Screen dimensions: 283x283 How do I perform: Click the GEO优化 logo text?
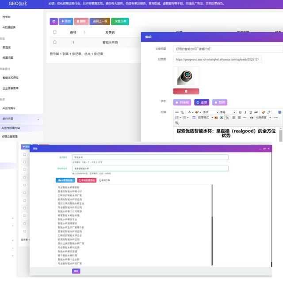[x=18, y=4]
